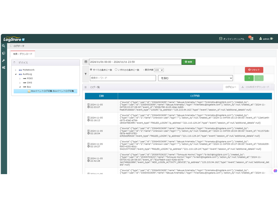Open the admin user menu

[x=266, y=39]
